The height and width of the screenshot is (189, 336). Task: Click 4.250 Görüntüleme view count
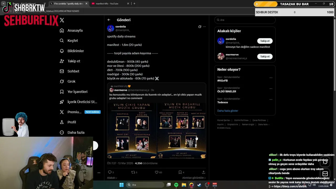coord(146,163)
